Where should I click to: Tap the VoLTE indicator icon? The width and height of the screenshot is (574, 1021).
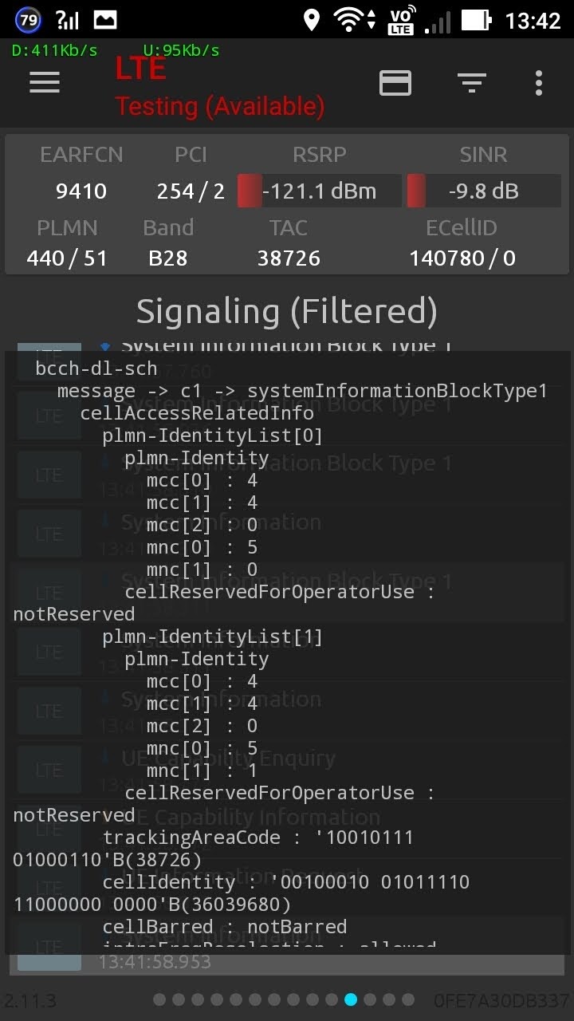point(400,21)
